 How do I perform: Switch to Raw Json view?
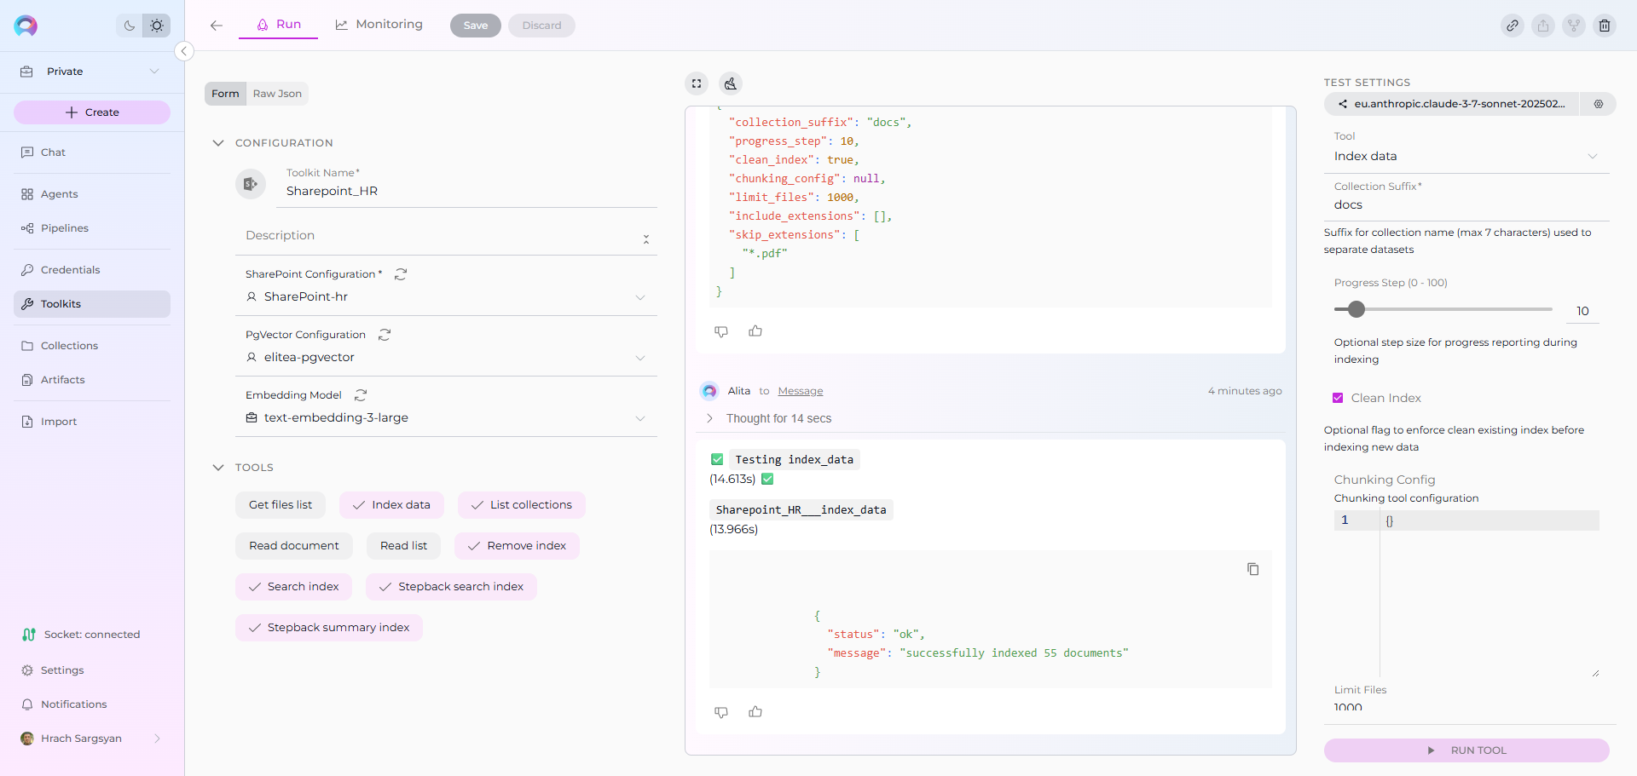[x=277, y=94]
